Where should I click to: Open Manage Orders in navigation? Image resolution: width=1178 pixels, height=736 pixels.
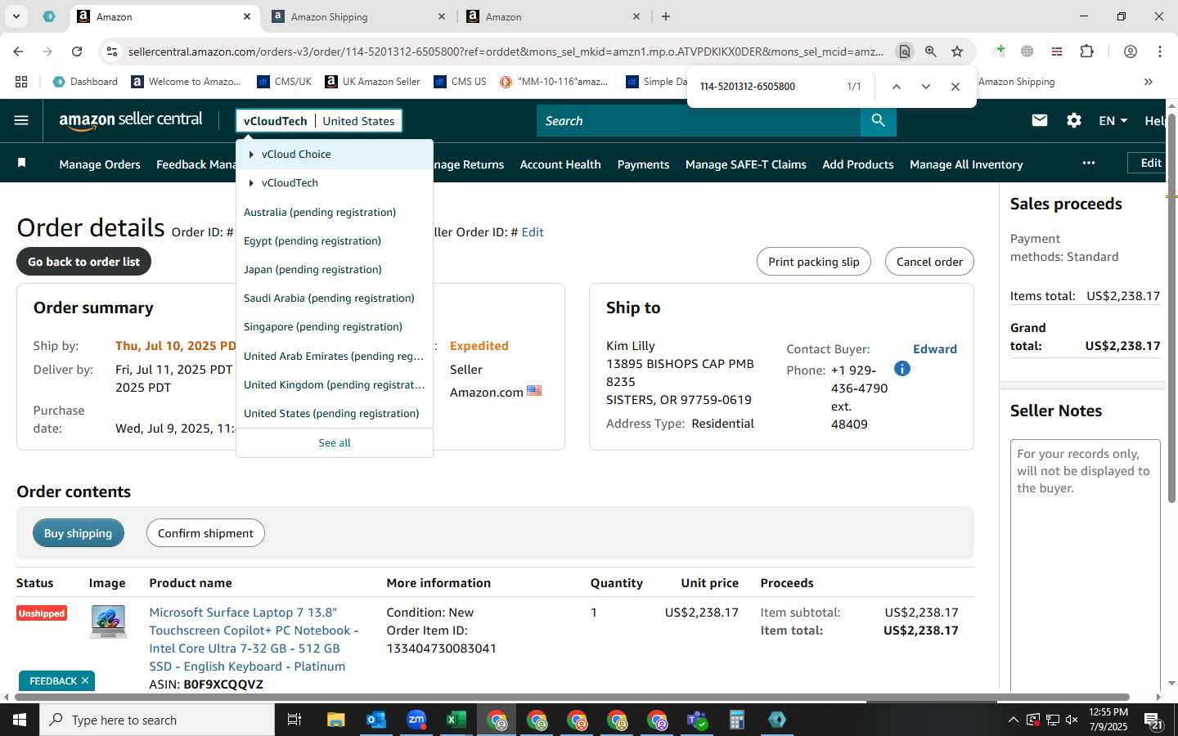click(x=100, y=164)
